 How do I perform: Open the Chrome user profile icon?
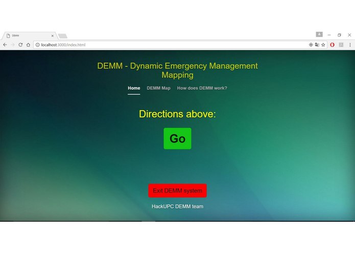tap(319, 34)
